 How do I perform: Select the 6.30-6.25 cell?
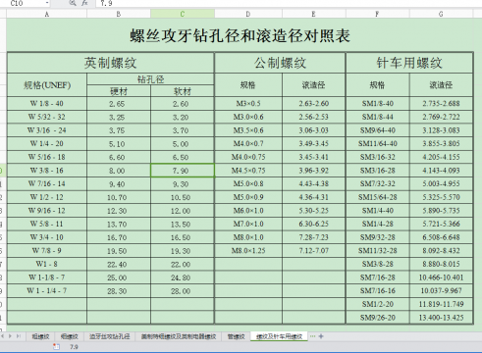click(x=313, y=224)
